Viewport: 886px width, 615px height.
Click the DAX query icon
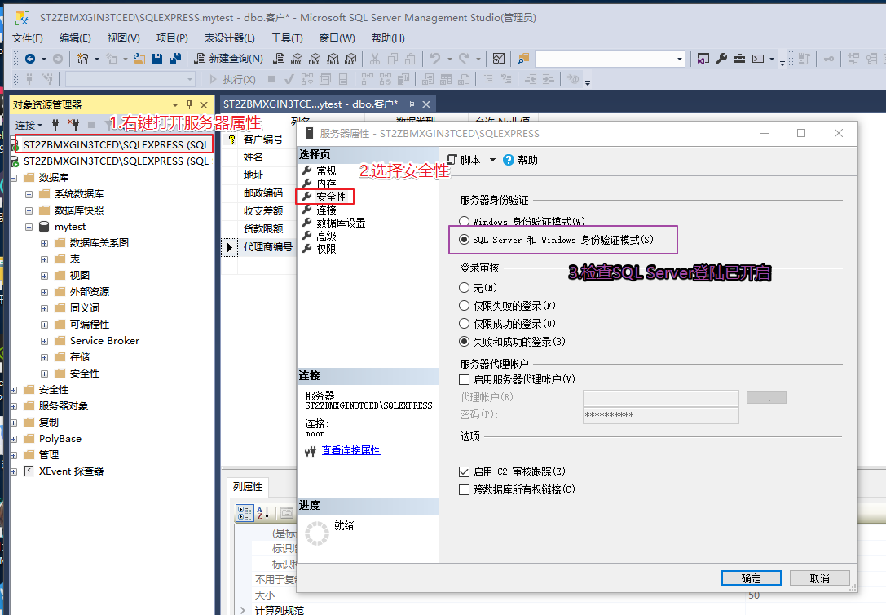(x=351, y=58)
